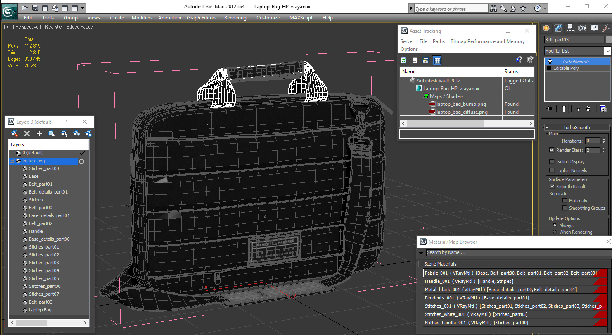612x335 pixels.
Task: Click the Perspective viewport label
Action: [x=27, y=27]
